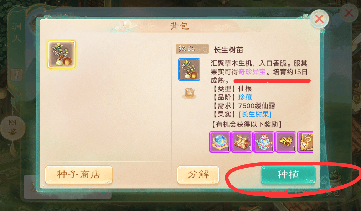Select the 长生树苗 sapling in backpack grid
361x211 pixels.
click(61, 54)
